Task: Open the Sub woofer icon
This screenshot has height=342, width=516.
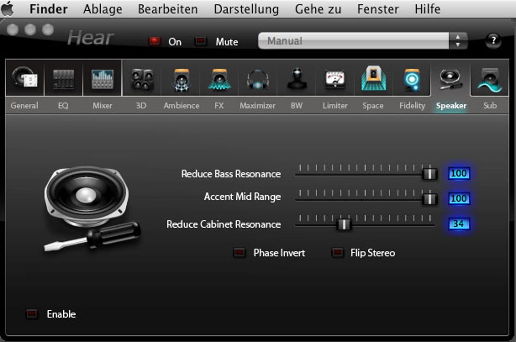Action: [490, 79]
